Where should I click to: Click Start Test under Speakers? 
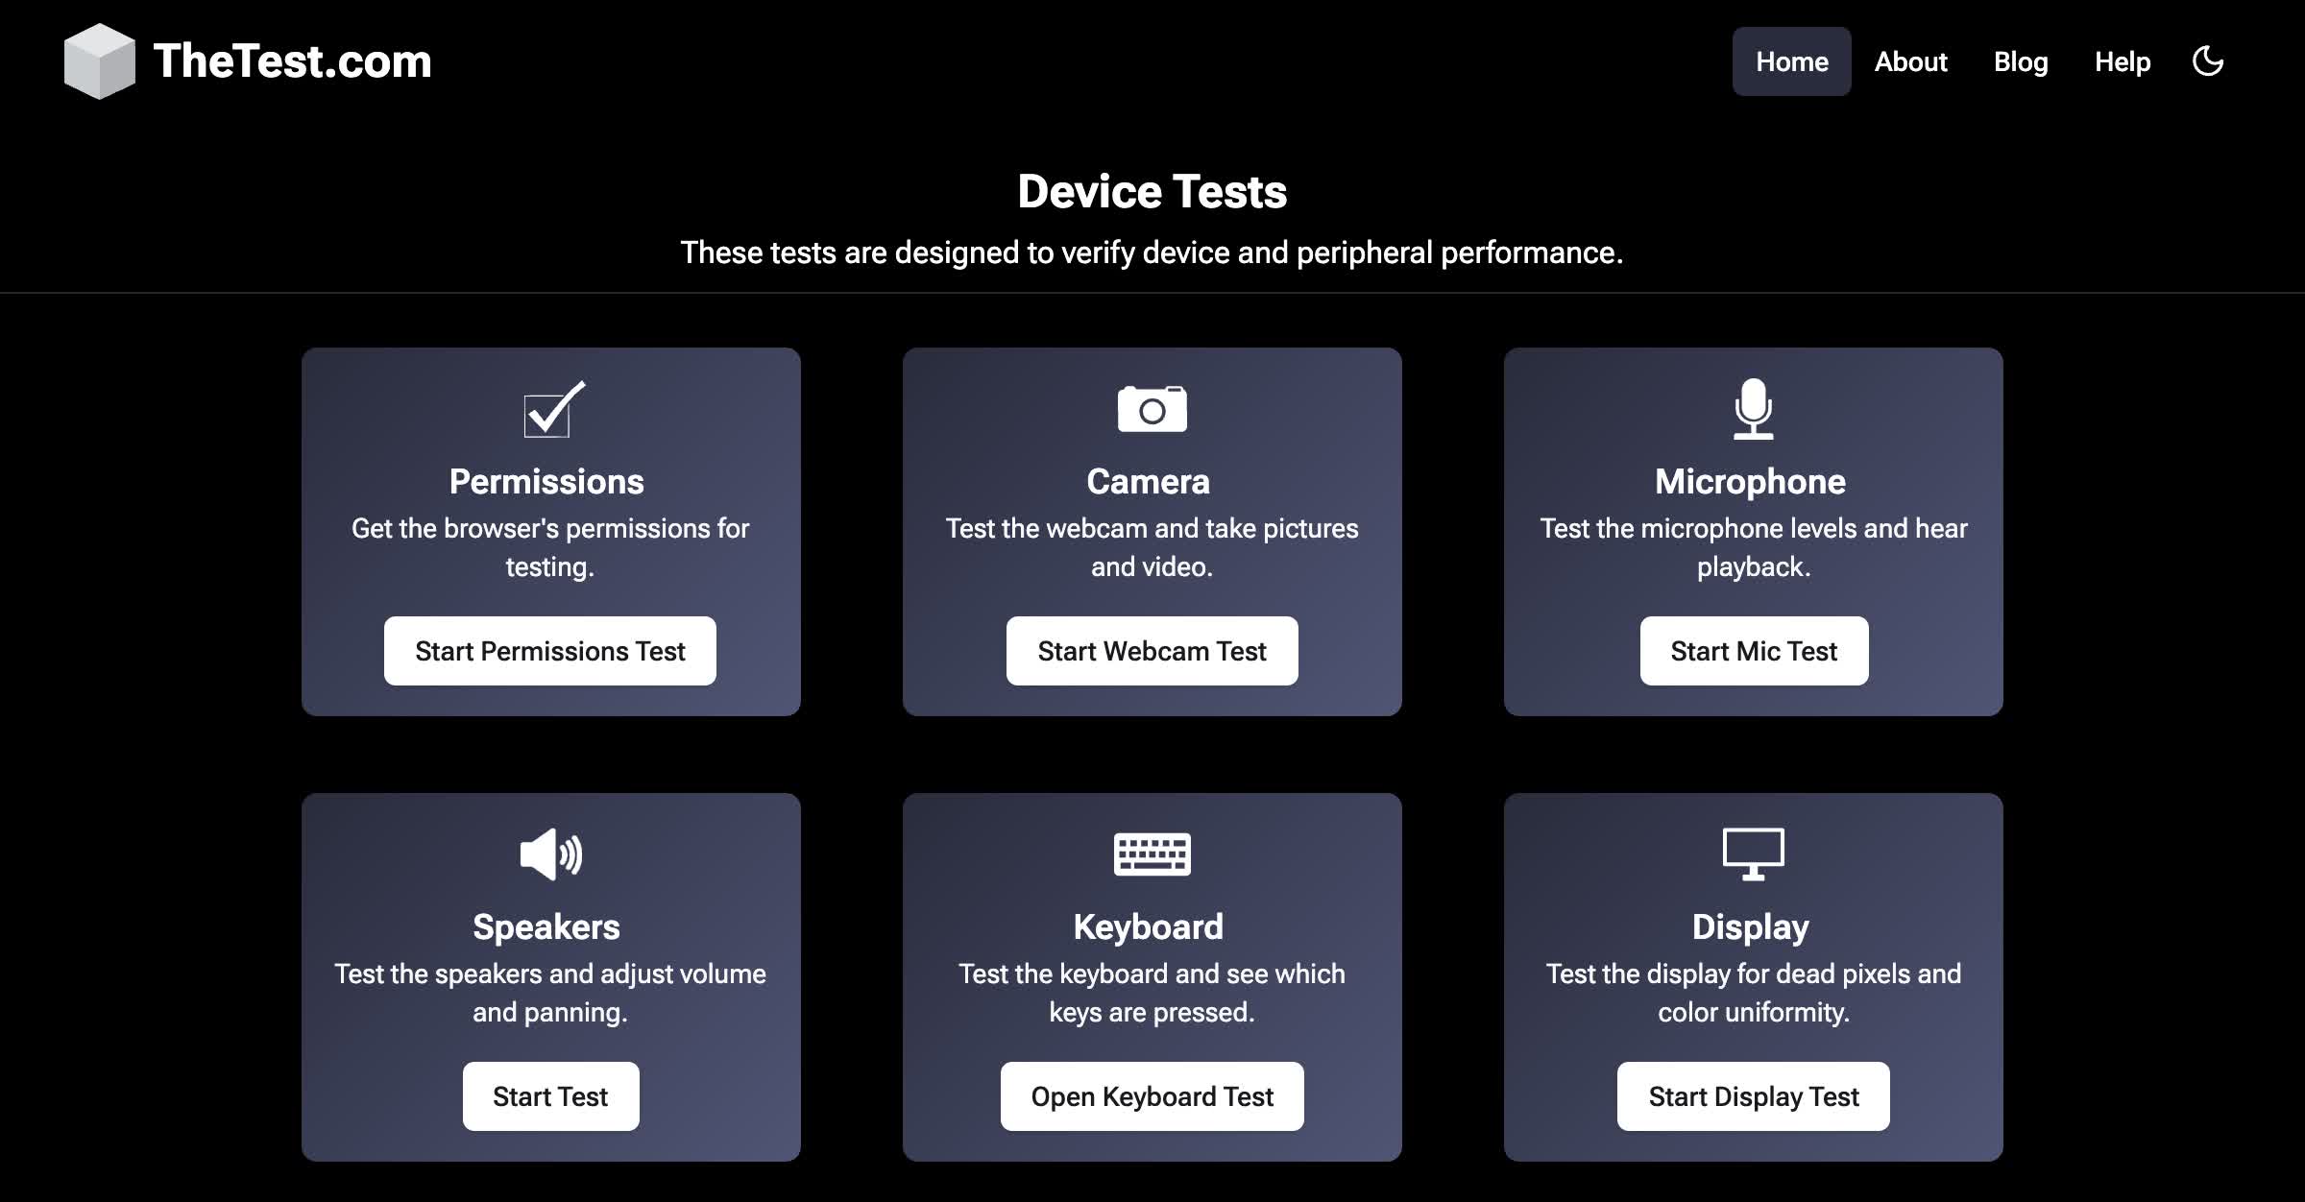[x=550, y=1095]
